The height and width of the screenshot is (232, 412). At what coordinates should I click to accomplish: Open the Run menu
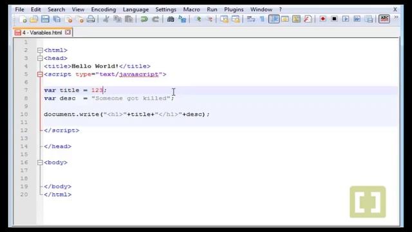[x=212, y=10]
